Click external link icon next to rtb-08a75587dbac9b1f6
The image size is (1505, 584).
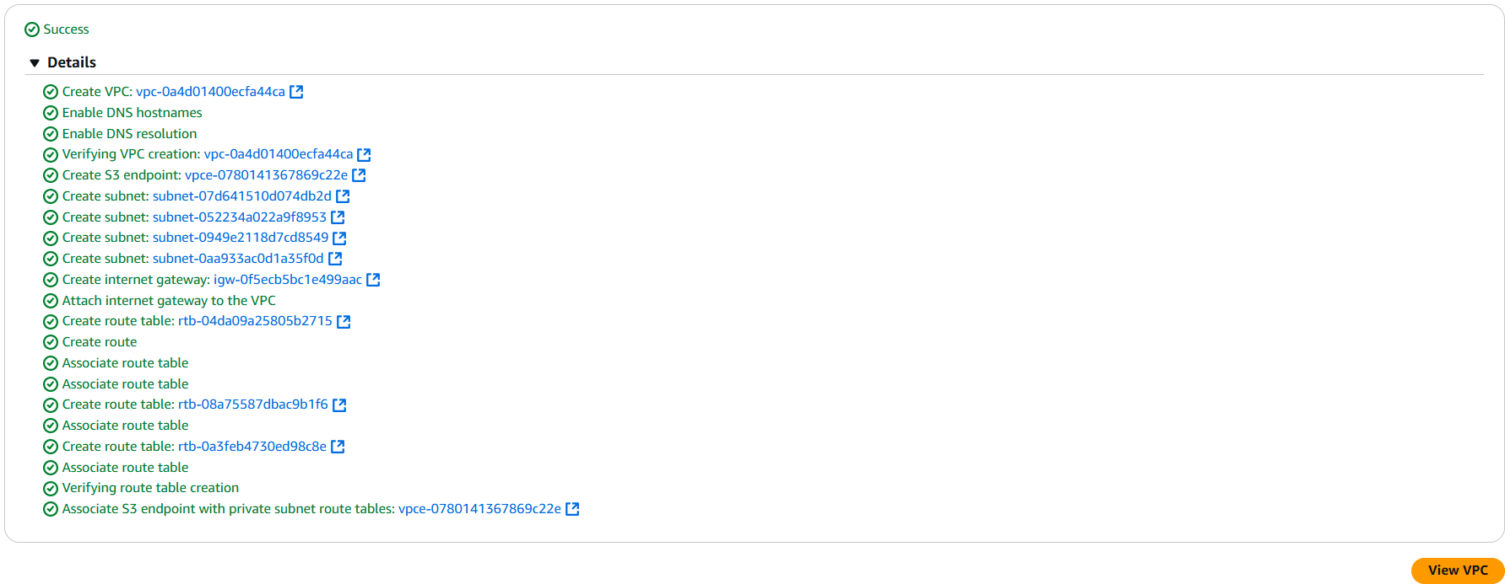[339, 405]
